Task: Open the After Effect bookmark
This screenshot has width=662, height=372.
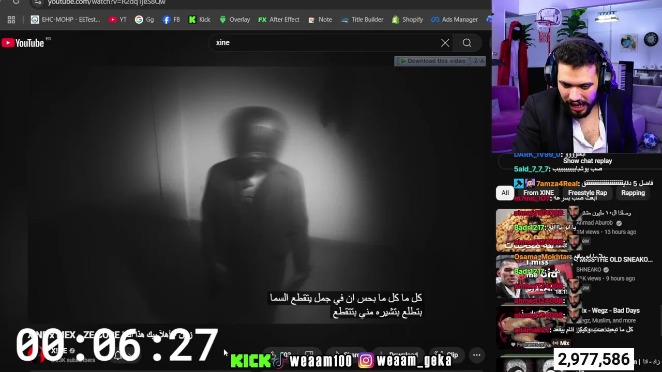Action: pyautogui.click(x=279, y=20)
